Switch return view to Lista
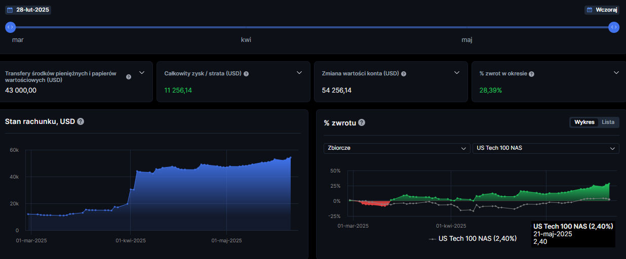This screenshot has width=626, height=259. point(608,122)
